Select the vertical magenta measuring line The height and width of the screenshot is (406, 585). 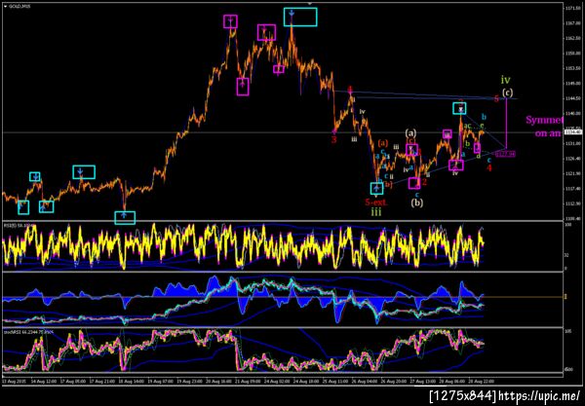point(506,124)
